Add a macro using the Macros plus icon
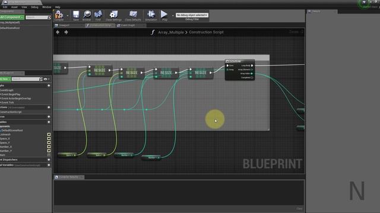Image resolution: width=380 pixels, height=213 pixels. 49,117
